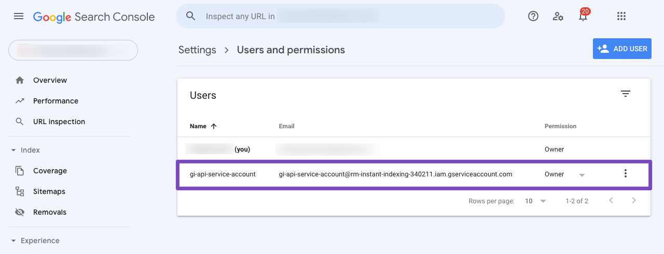
Task: Click the Users and permissions breadcrumb title
Action: point(291,50)
